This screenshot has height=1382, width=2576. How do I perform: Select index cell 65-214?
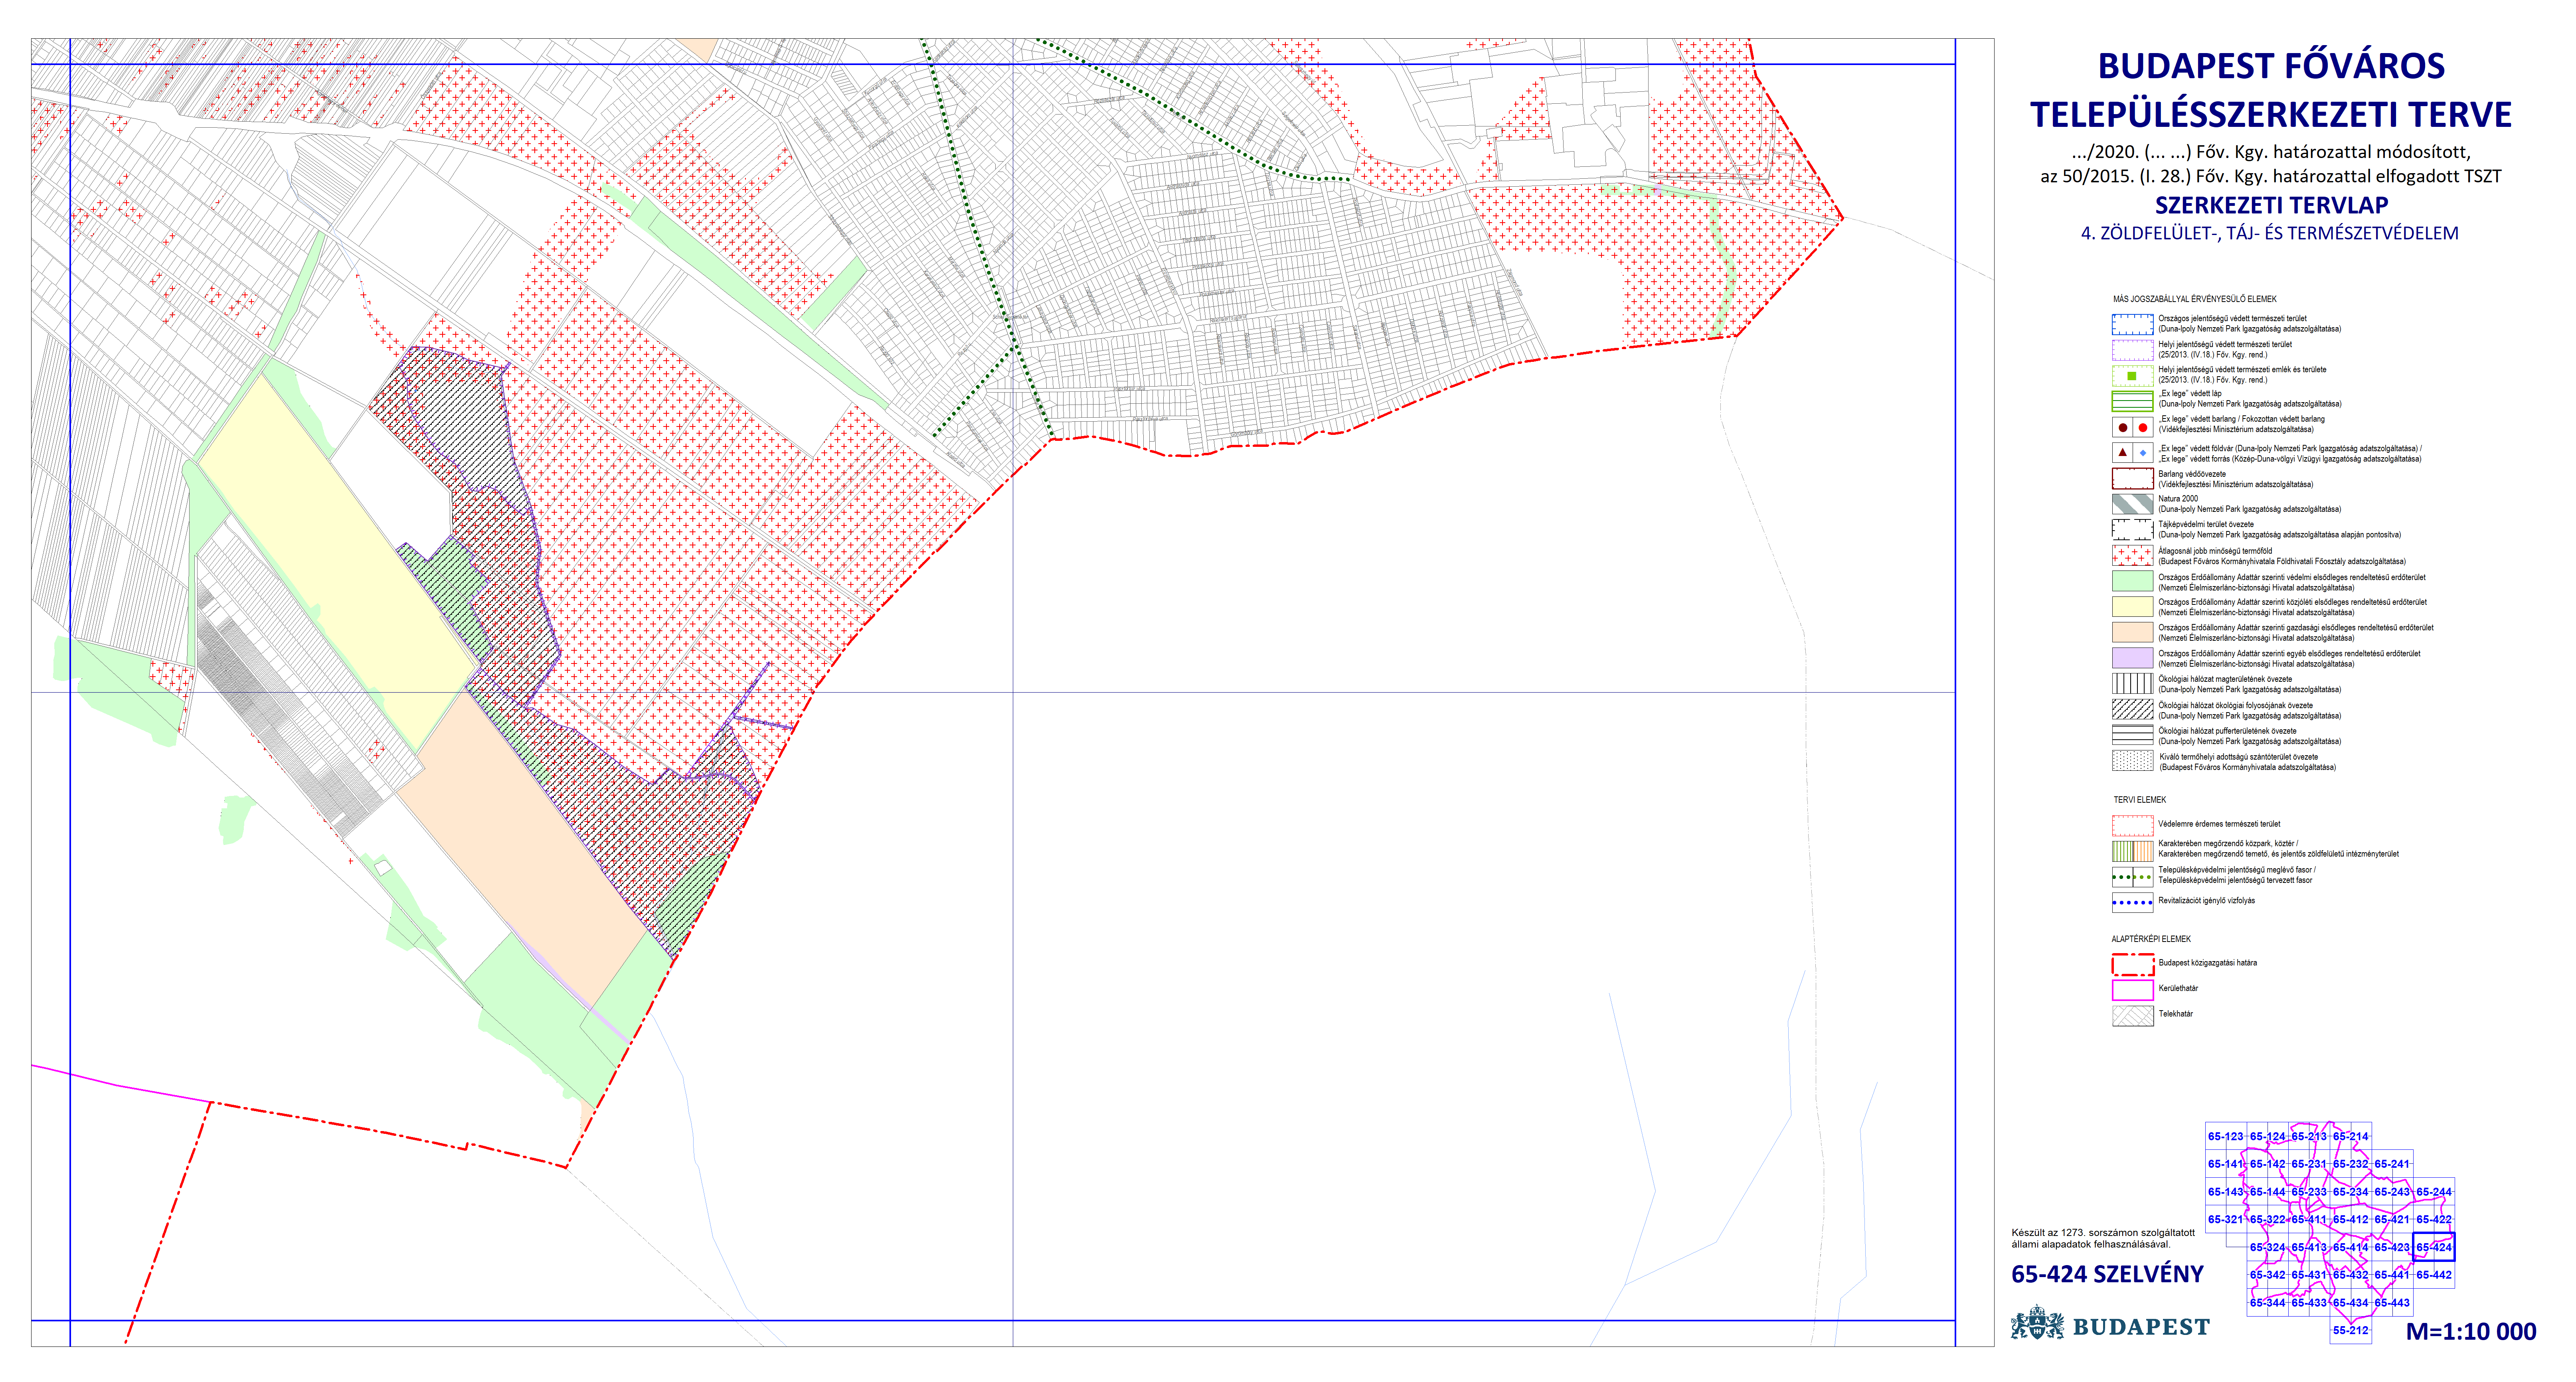point(2351,1136)
